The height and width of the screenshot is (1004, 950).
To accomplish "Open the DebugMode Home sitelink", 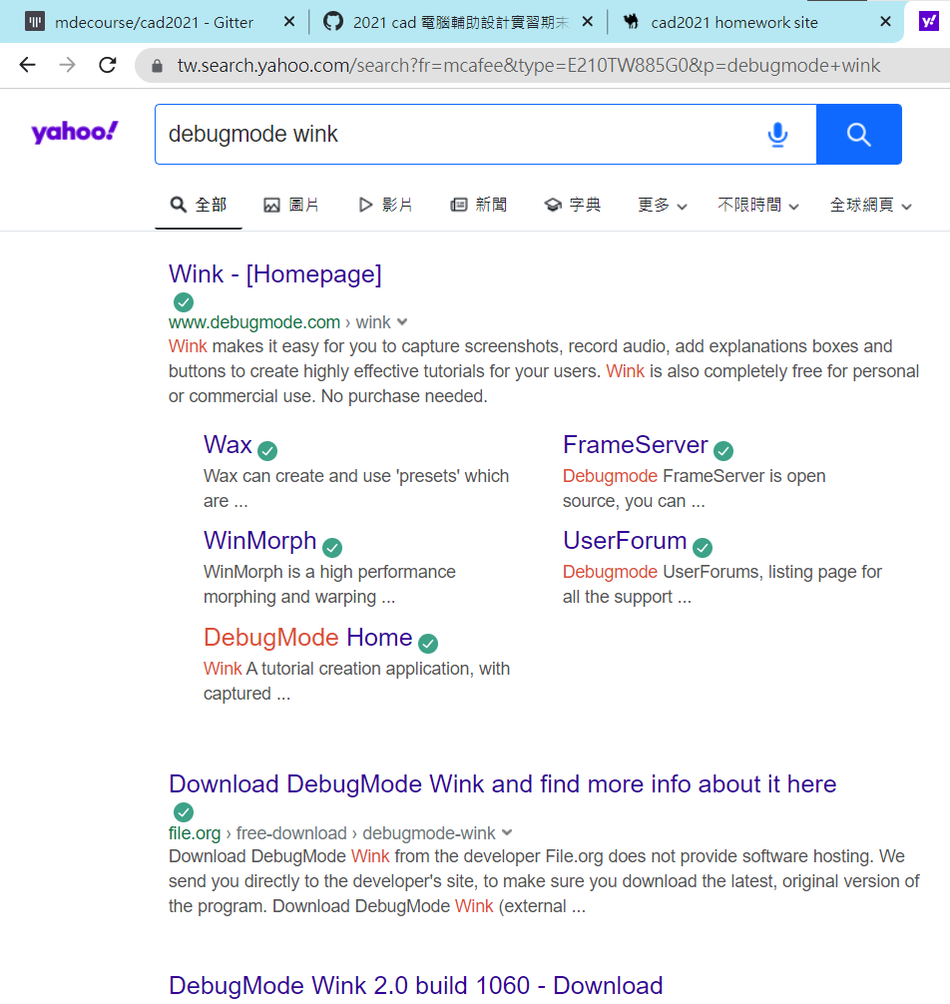I will pyautogui.click(x=308, y=637).
